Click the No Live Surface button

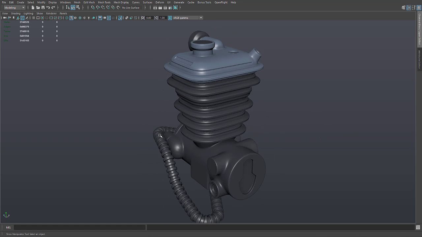coord(131,7)
